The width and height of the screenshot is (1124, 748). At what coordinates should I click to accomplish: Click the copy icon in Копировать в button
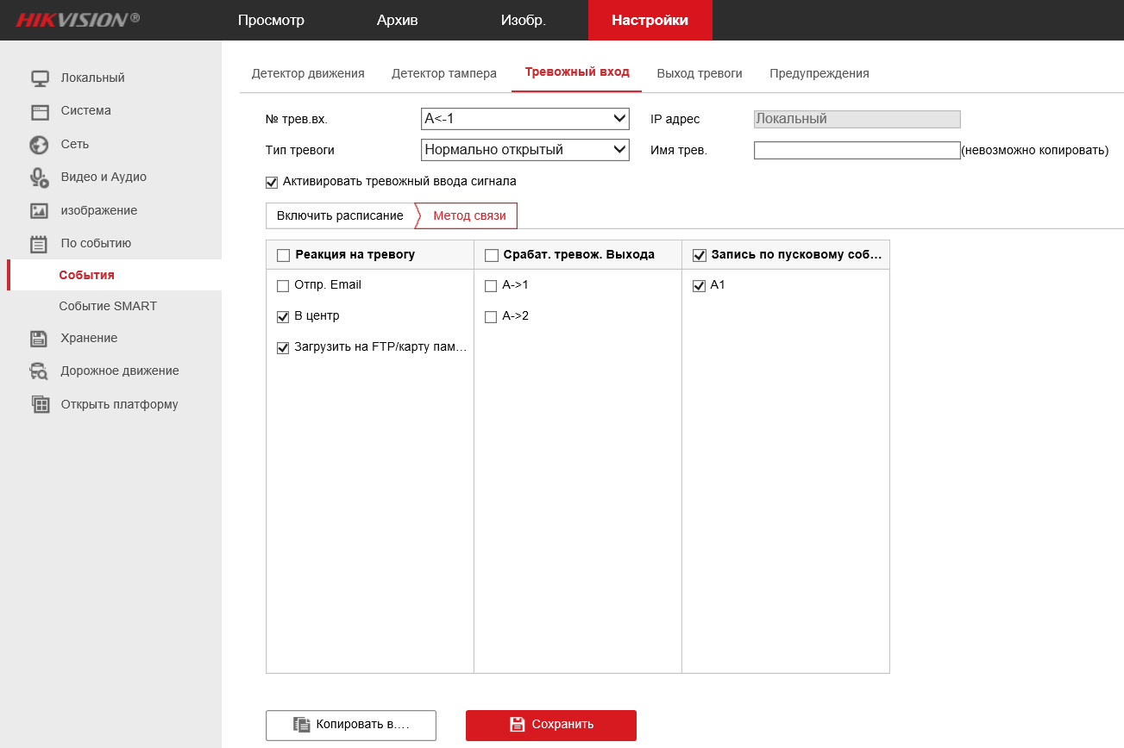[x=301, y=725]
